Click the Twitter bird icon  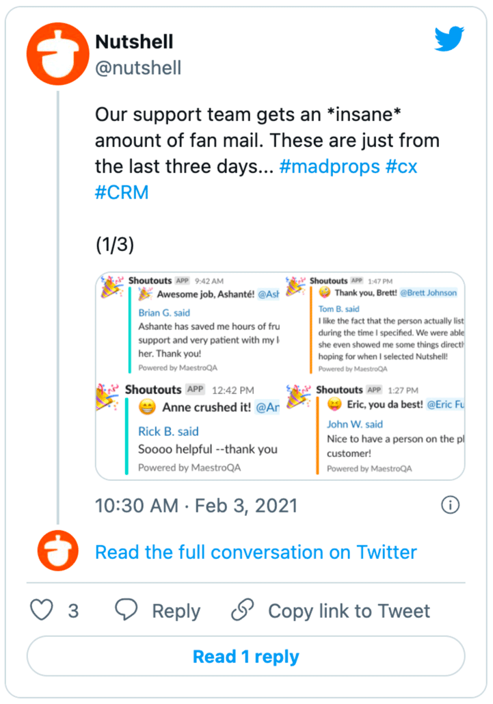[x=449, y=40]
